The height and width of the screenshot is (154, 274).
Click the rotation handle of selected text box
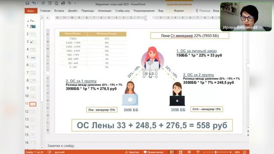pos(150,62)
